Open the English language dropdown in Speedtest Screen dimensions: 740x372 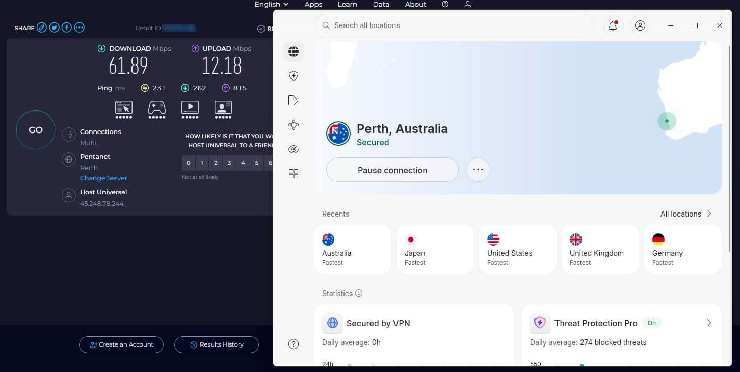point(272,4)
